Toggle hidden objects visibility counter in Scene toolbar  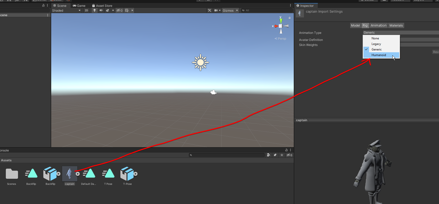pos(119,10)
